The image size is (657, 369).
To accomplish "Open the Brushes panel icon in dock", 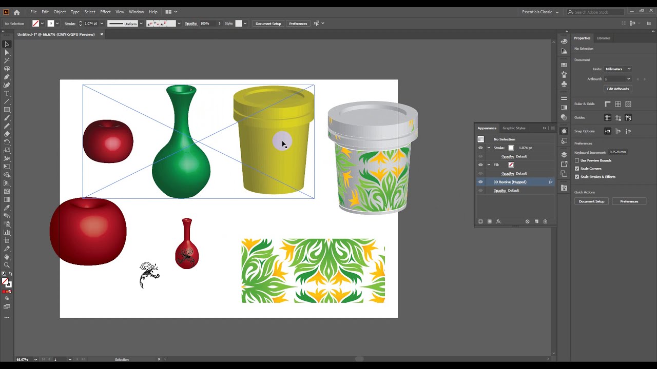I will click(x=564, y=74).
